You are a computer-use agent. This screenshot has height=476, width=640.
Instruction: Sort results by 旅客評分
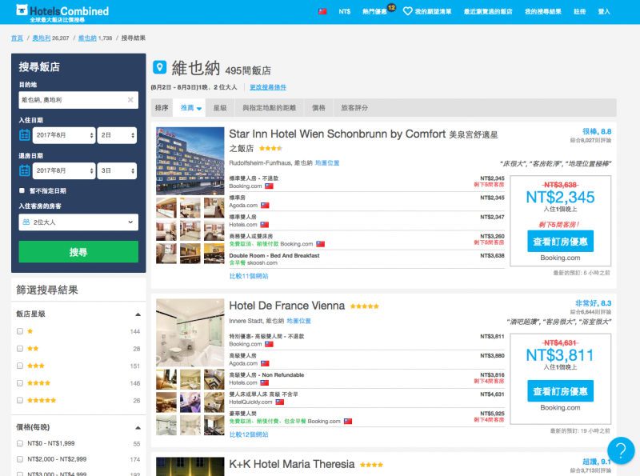pyautogui.click(x=354, y=108)
